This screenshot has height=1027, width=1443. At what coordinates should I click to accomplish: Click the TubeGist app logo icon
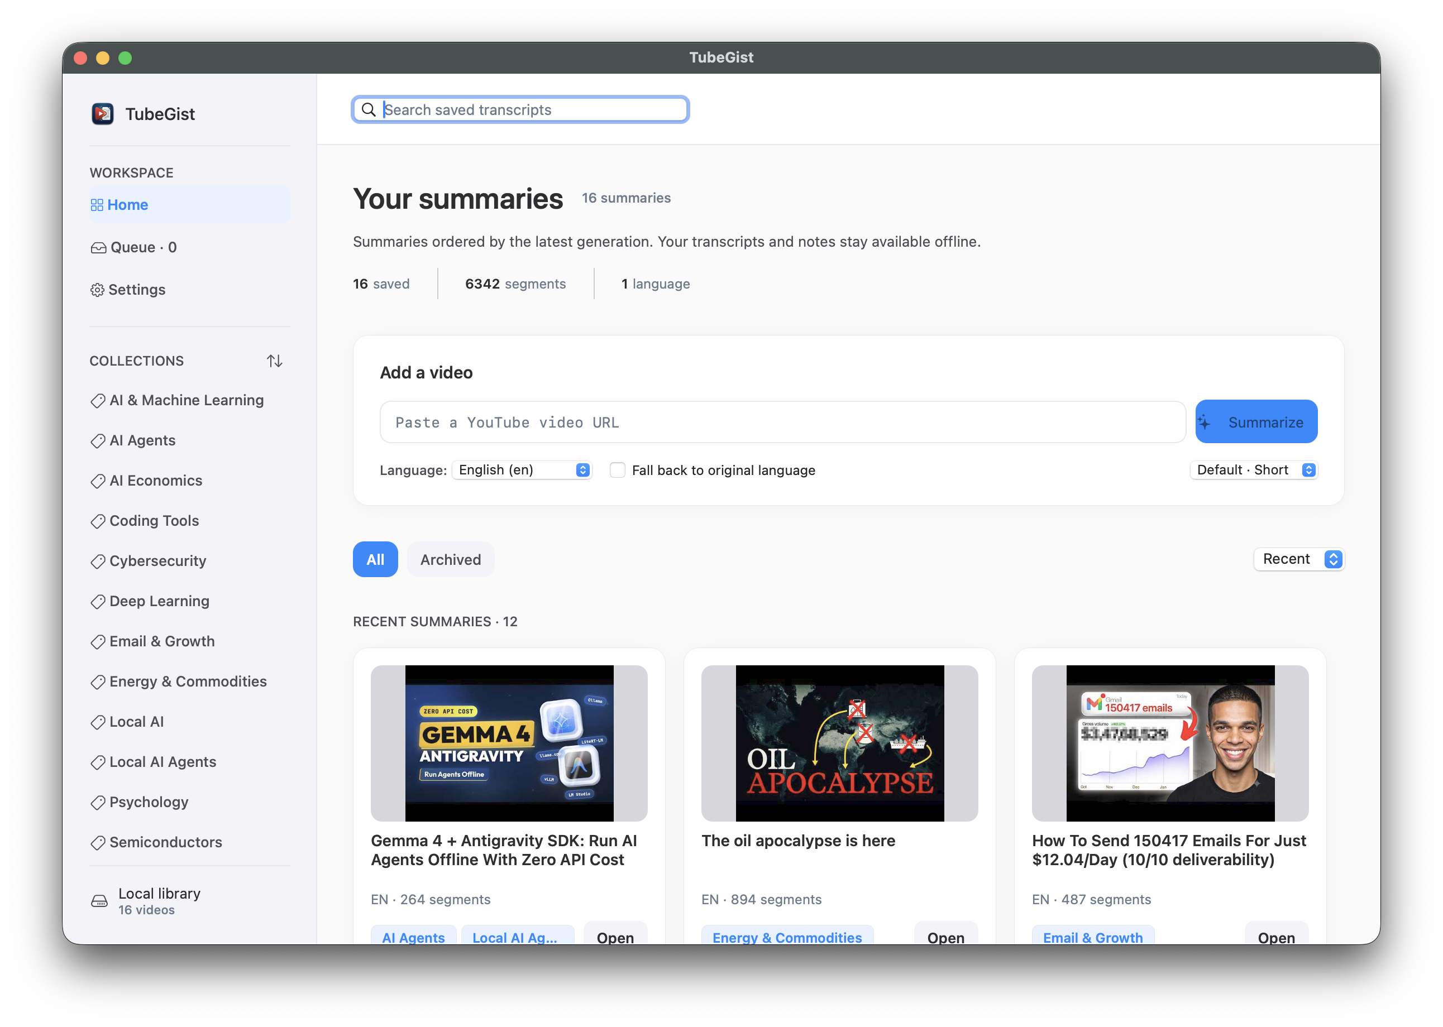[x=103, y=114]
